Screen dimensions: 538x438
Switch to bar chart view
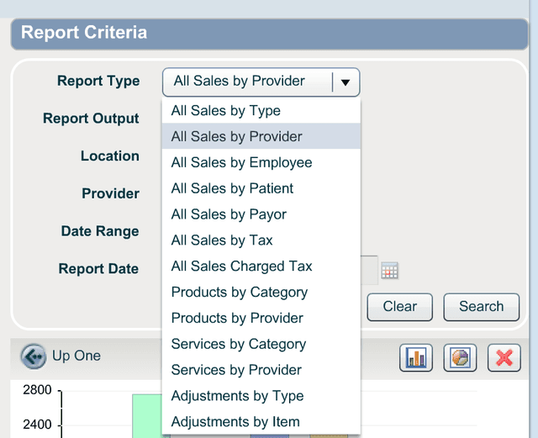pyautogui.click(x=416, y=357)
